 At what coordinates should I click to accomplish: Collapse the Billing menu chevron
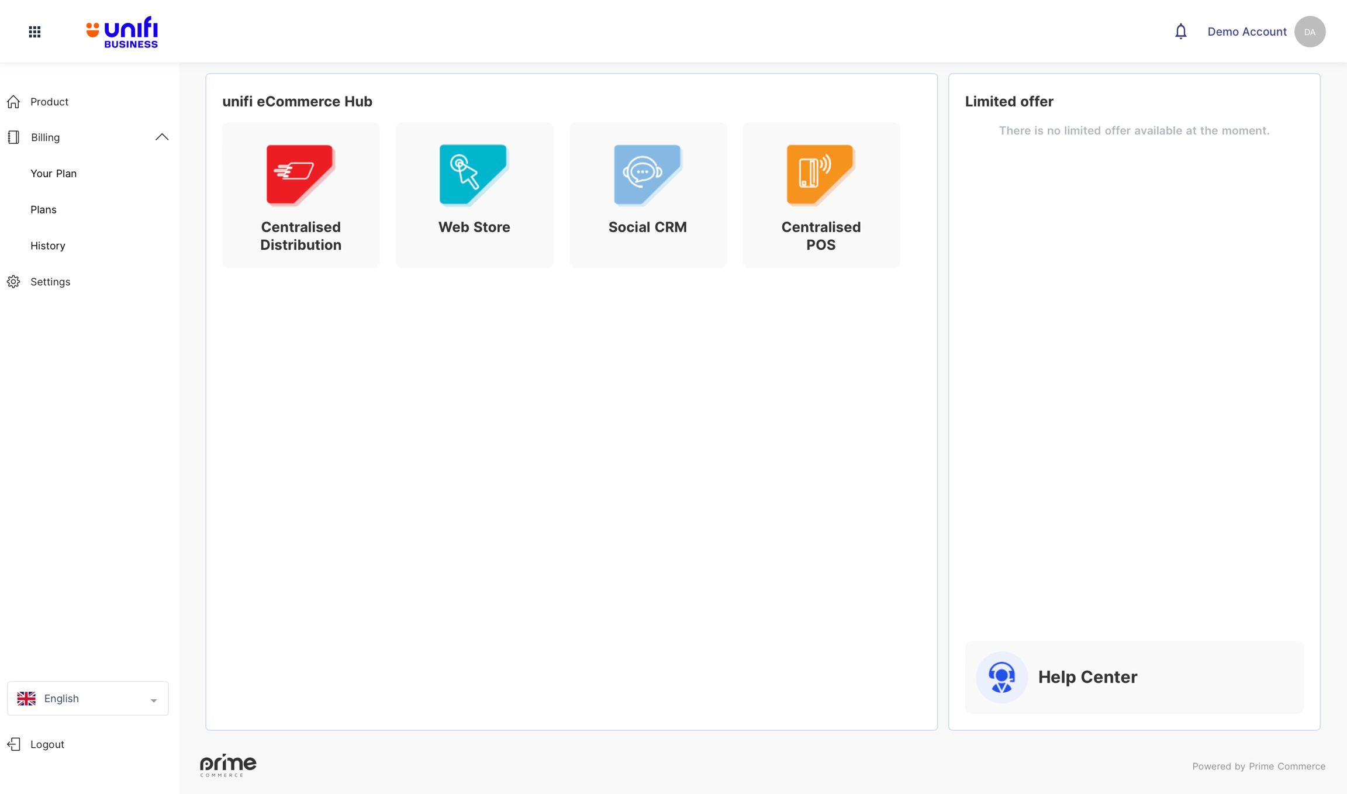tap(162, 137)
